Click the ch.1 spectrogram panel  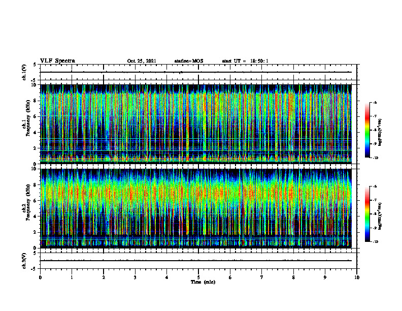click(x=196, y=124)
